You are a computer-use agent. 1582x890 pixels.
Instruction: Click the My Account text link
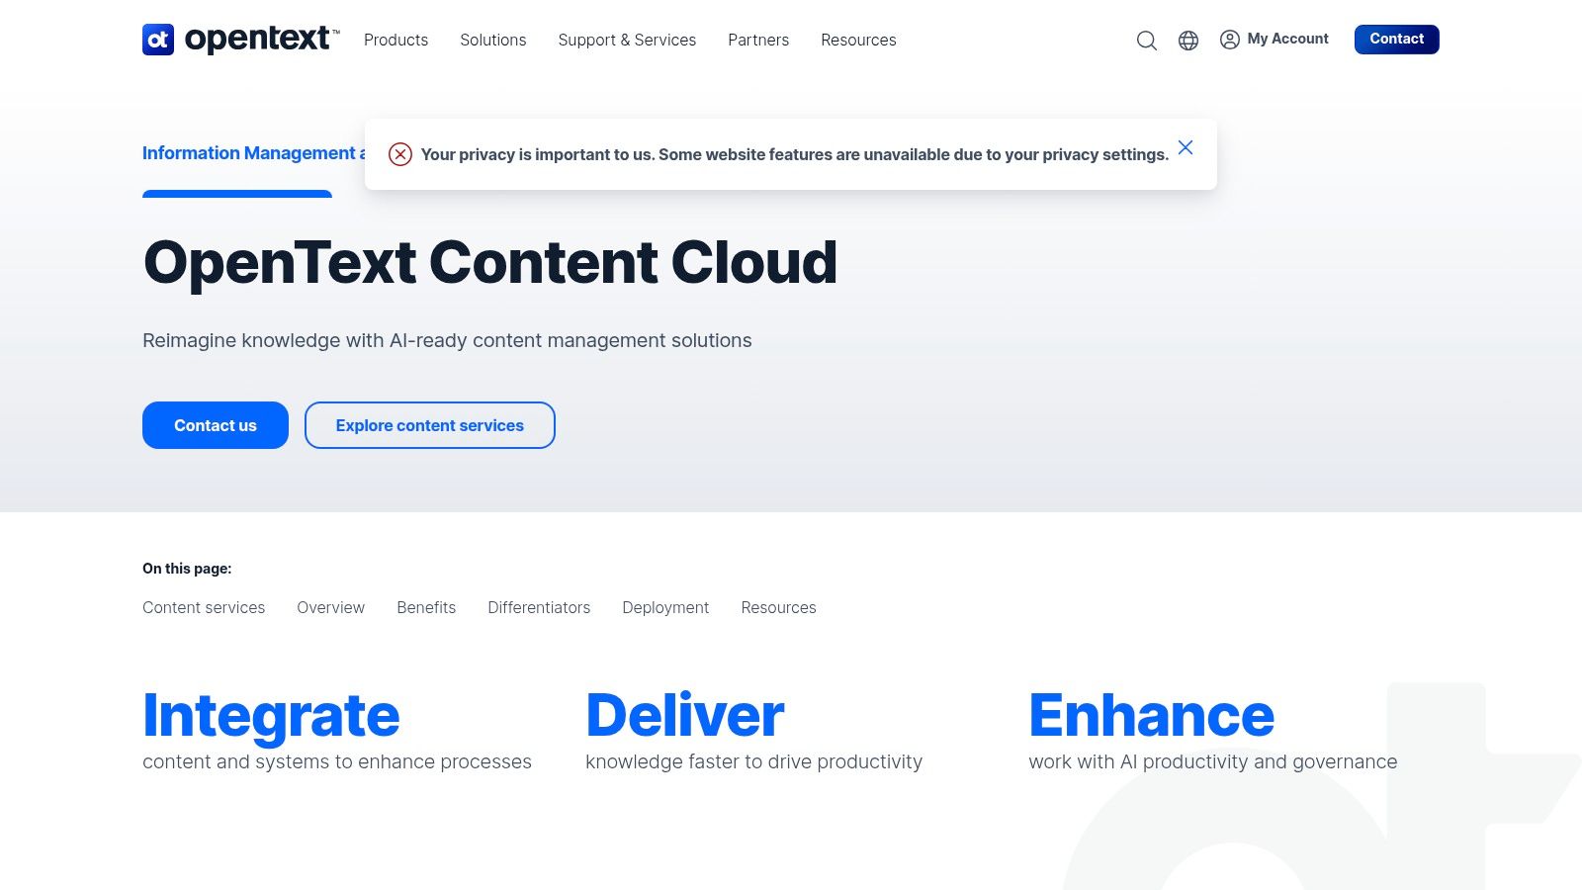(x=1287, y=39)
